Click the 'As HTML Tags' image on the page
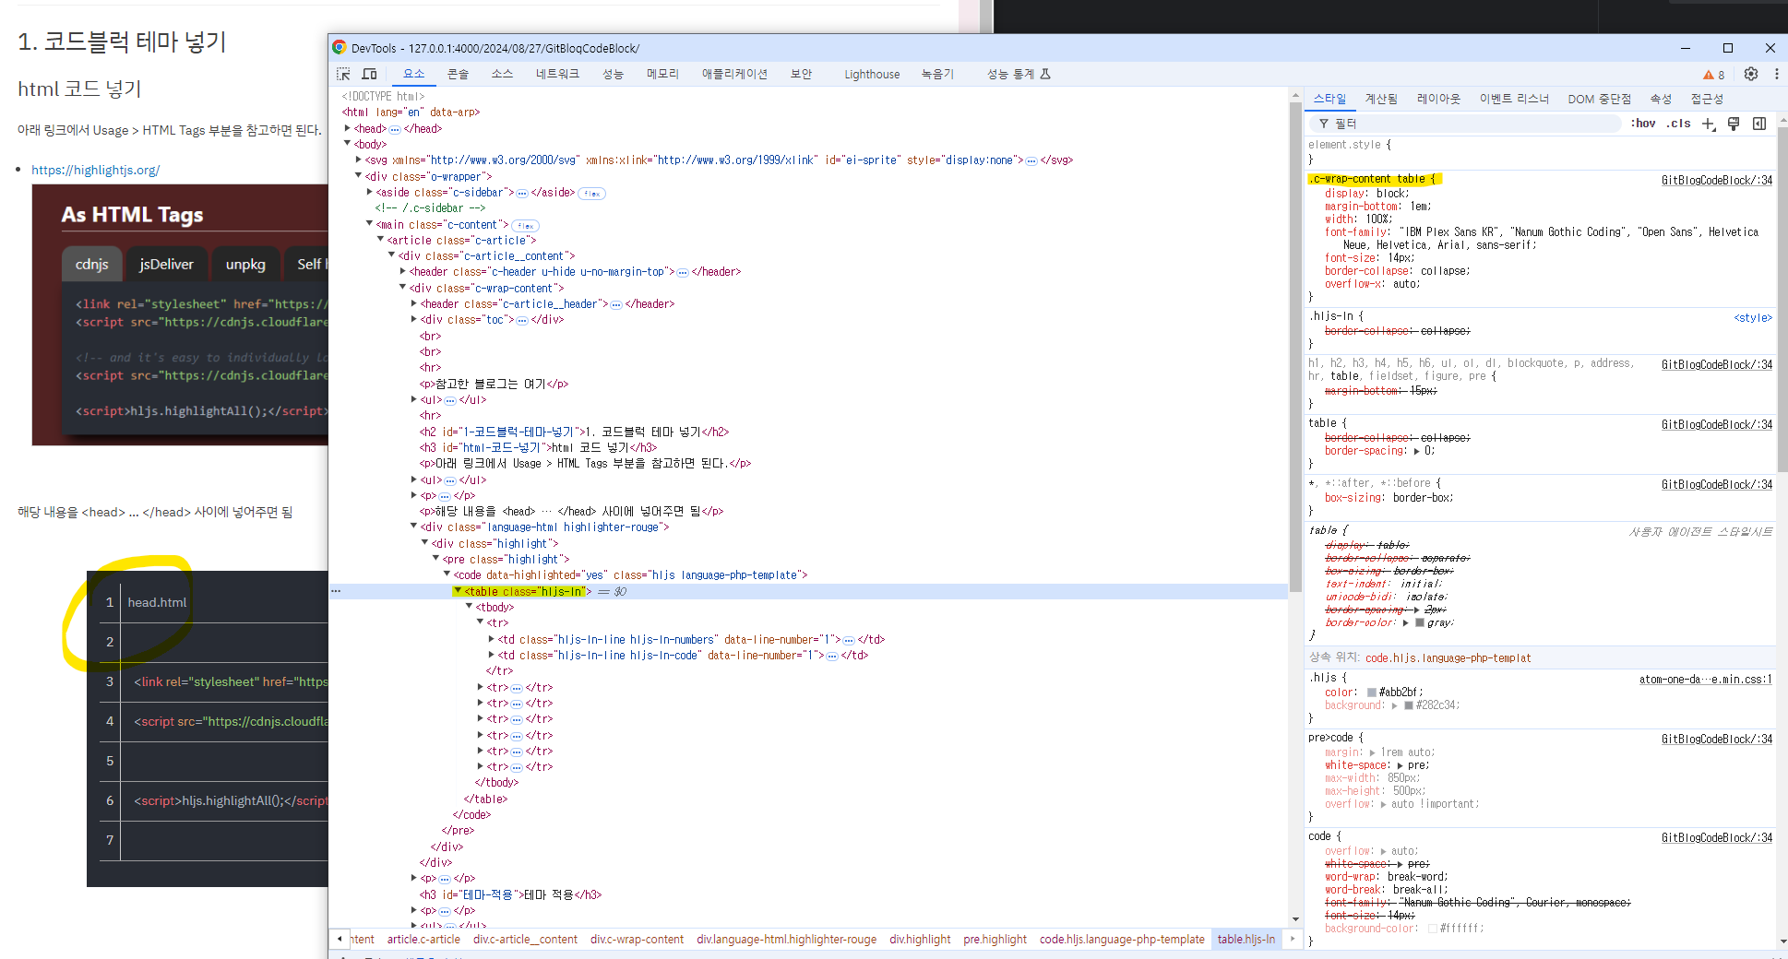Viewport: 1788px width, 959px height. point(180,314)
